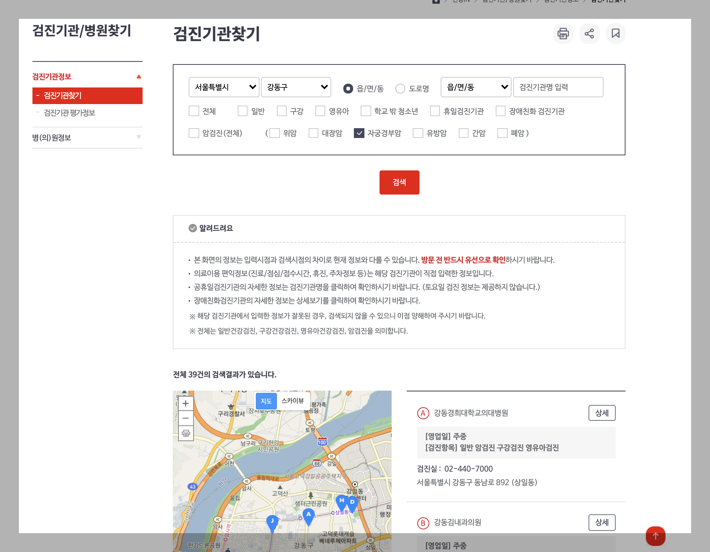The height and width of the screenshot is (552, 710).
Task: Collapse 검진기관정보 with the red triangle
Action: point(139,77)
